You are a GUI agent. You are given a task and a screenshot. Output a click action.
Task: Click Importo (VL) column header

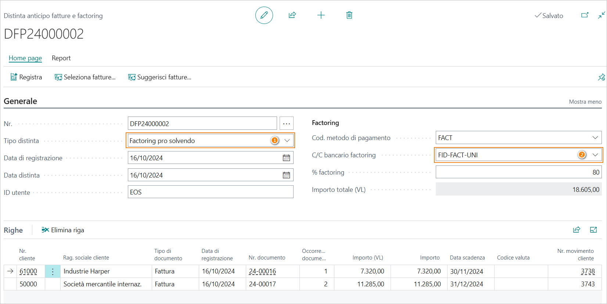(368, 258)
